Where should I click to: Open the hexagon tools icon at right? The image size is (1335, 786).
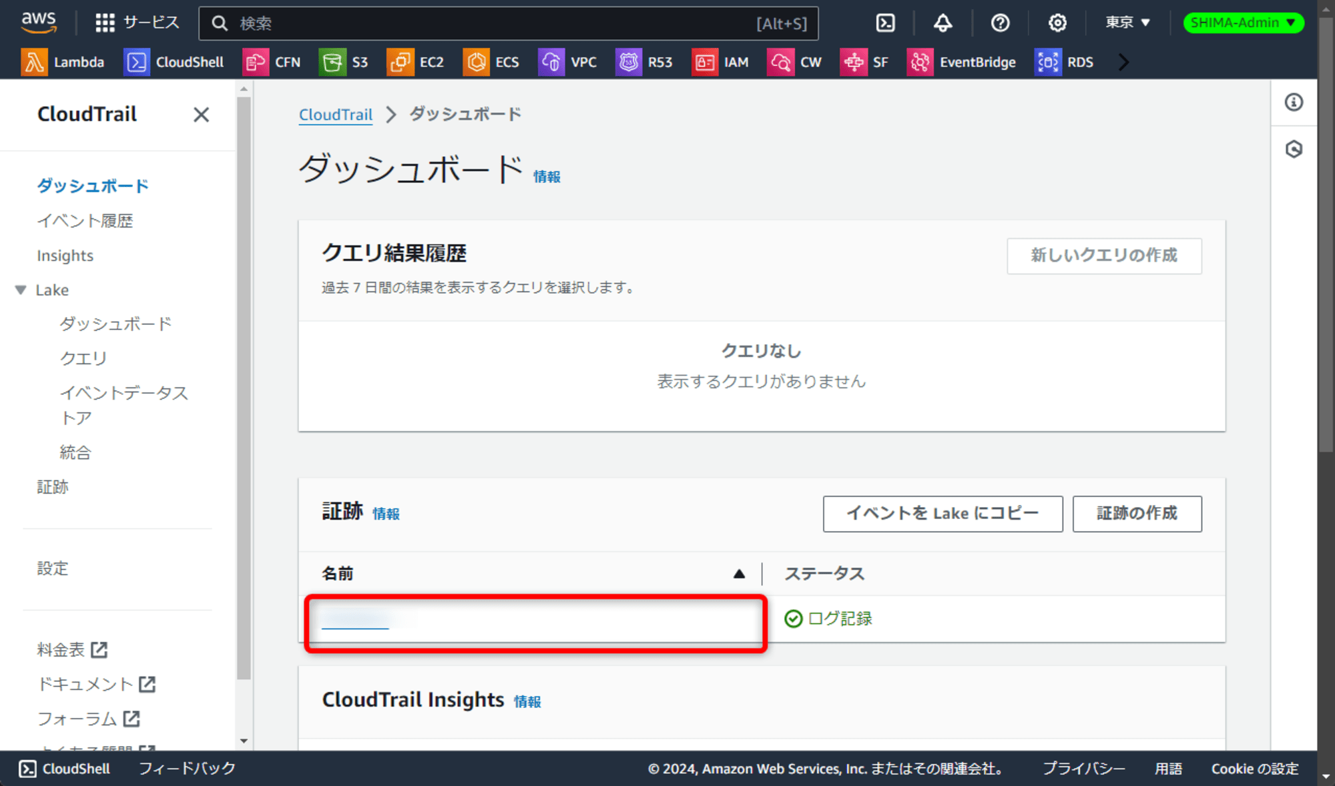pyautogui.click(x=1294, y=149)
